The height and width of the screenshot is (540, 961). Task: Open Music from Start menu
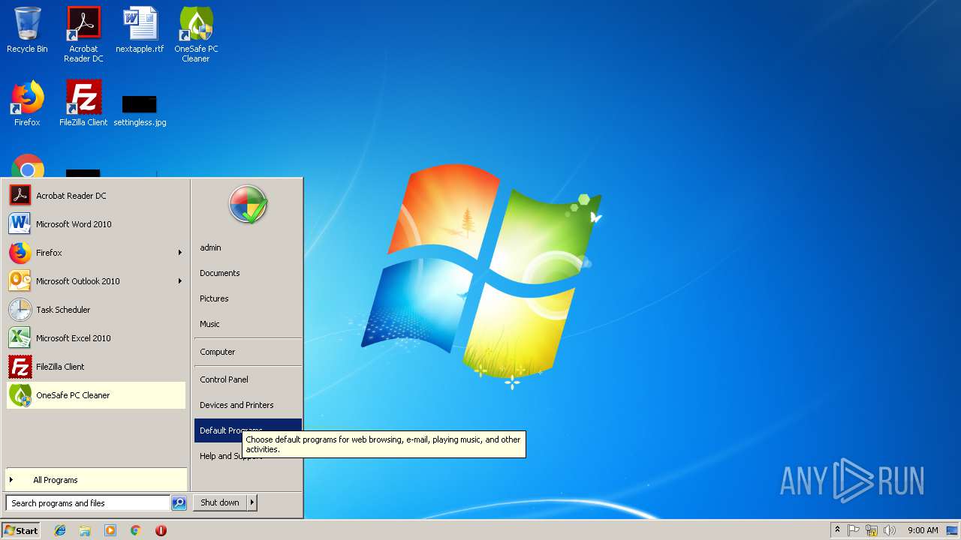(x=248, y=324)
